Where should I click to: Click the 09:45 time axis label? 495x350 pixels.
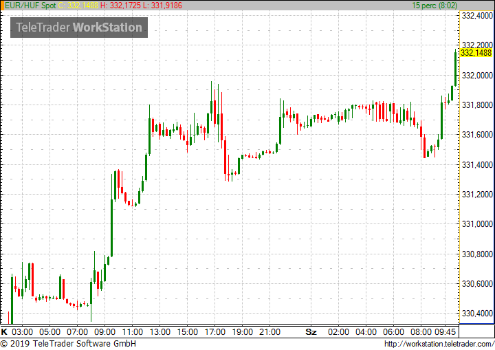click(x=445, y=332)
